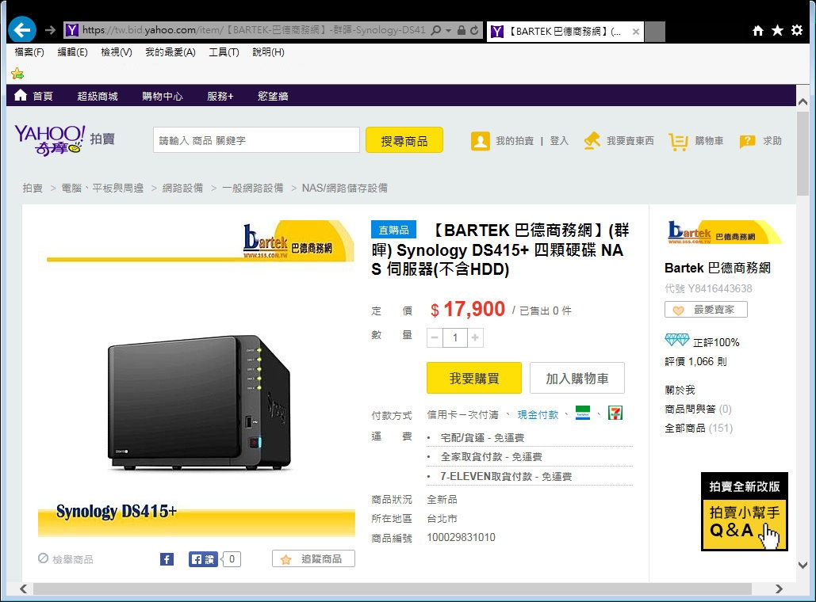Viewport: 816px width, 602px height.
Task: Open 評價 1,066 則 ratings
Action: (695, 362)
